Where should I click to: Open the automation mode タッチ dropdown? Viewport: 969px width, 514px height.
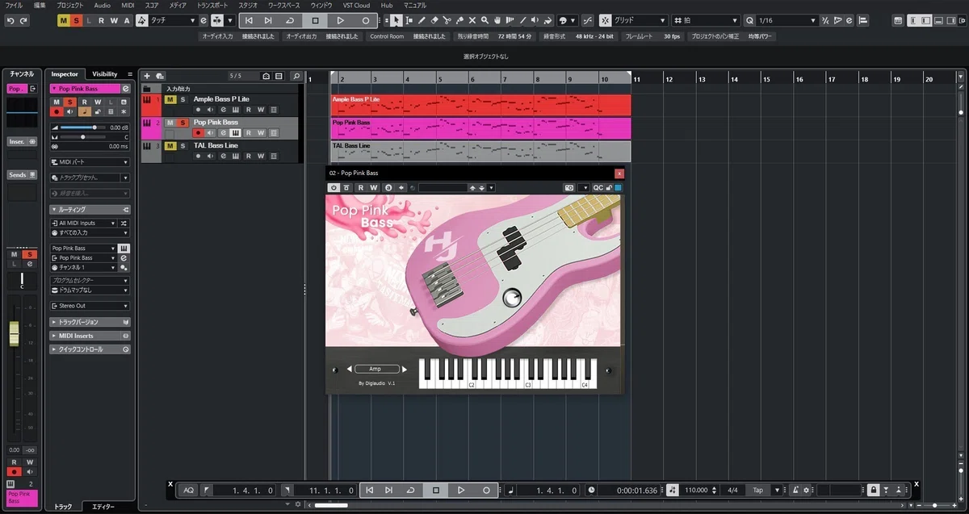click(174, 20)
